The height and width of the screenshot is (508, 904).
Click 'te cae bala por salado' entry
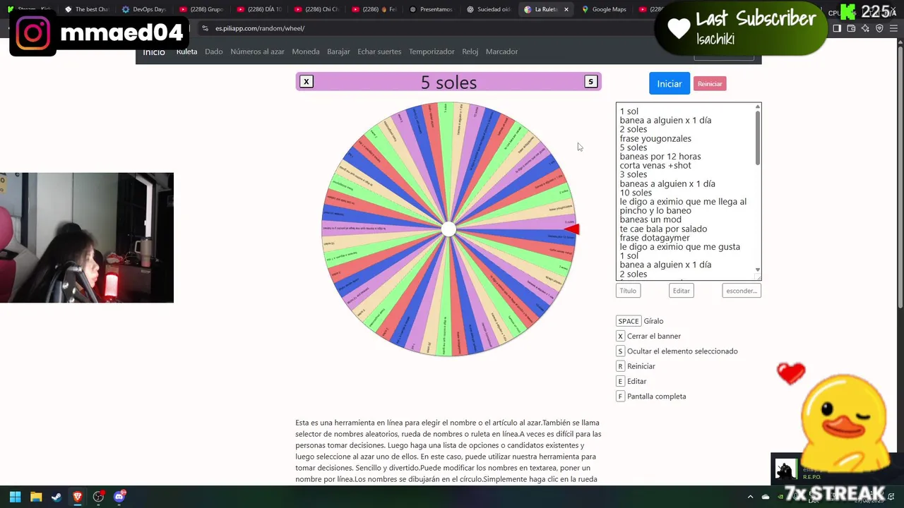(x=663, y=229)
